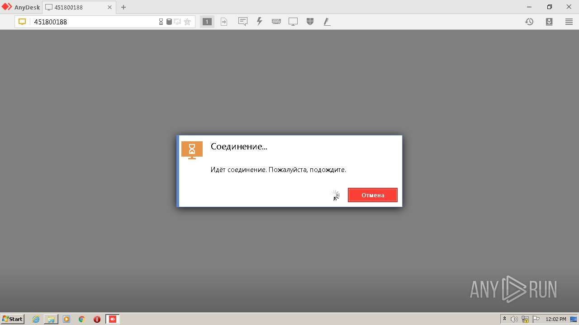
Task: Open Opera browser from the taskbar
Action: tap(97, 319)
